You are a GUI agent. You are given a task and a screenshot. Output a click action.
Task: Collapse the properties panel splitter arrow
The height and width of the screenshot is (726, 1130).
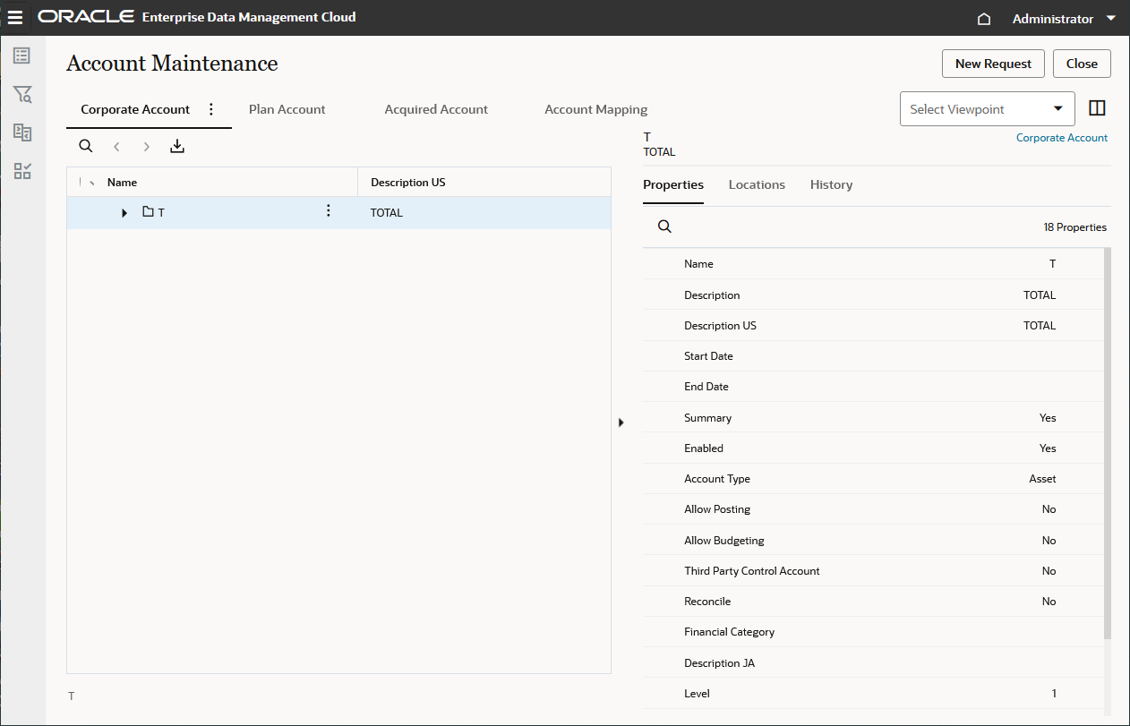tap(621, 422)
